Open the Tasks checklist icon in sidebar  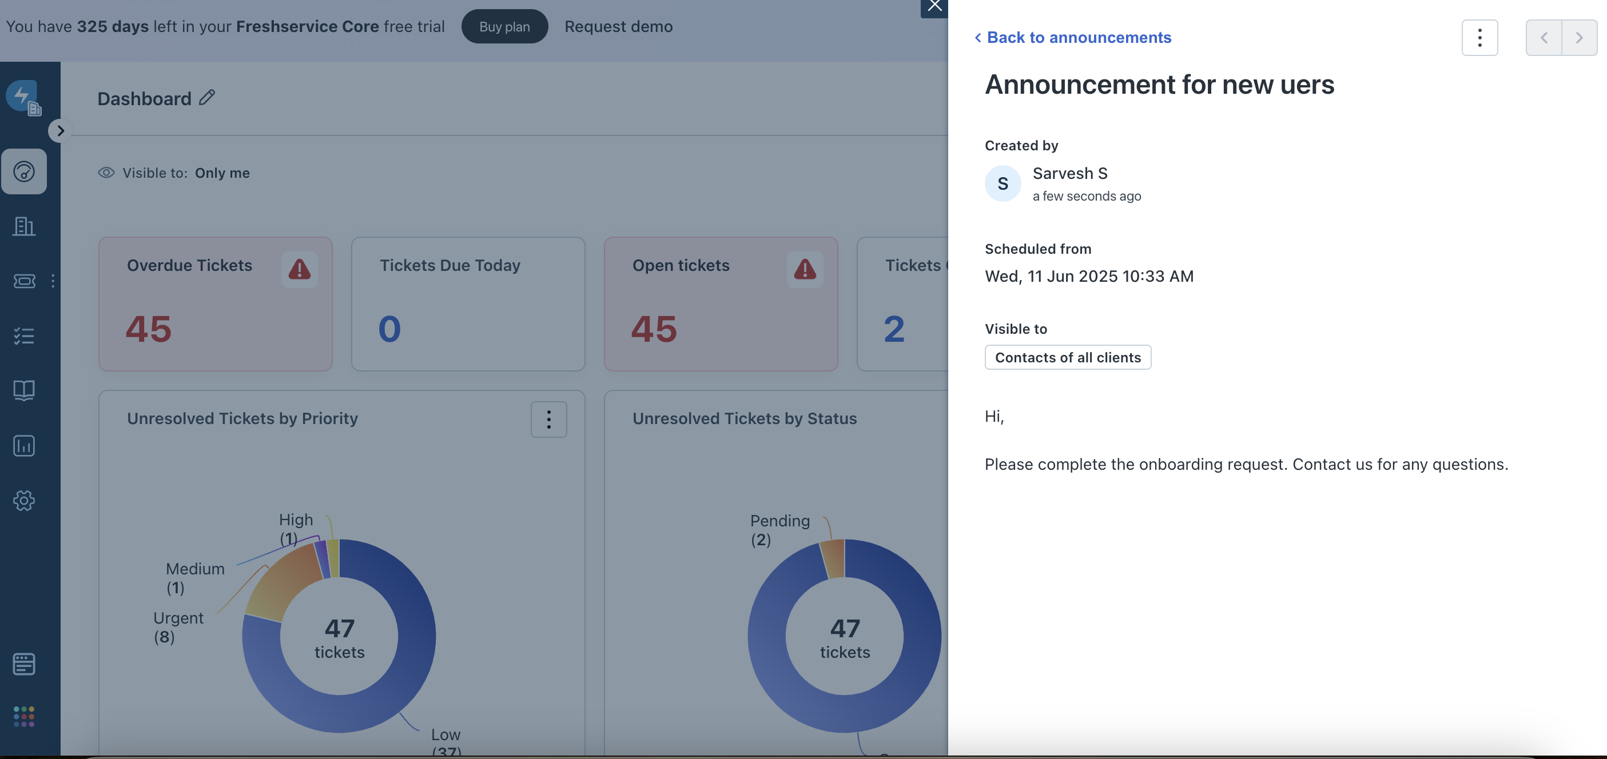point(23,336)
